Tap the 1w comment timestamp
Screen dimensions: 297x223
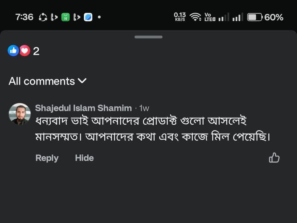point(144,108)
